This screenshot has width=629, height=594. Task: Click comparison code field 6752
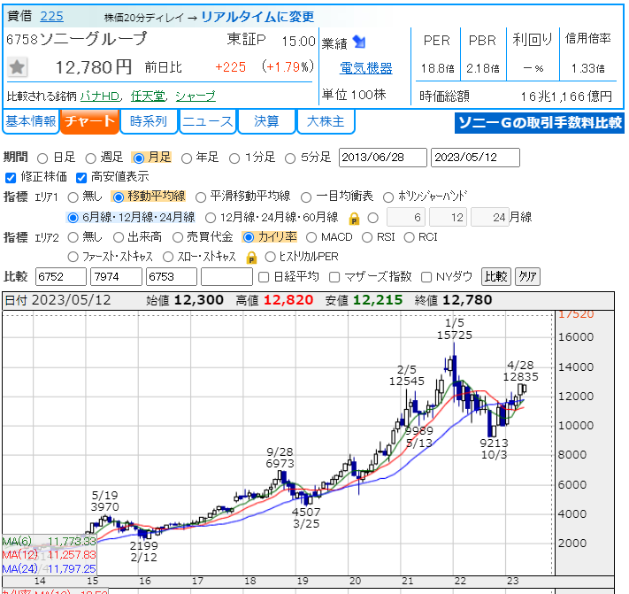coord(61,277)
